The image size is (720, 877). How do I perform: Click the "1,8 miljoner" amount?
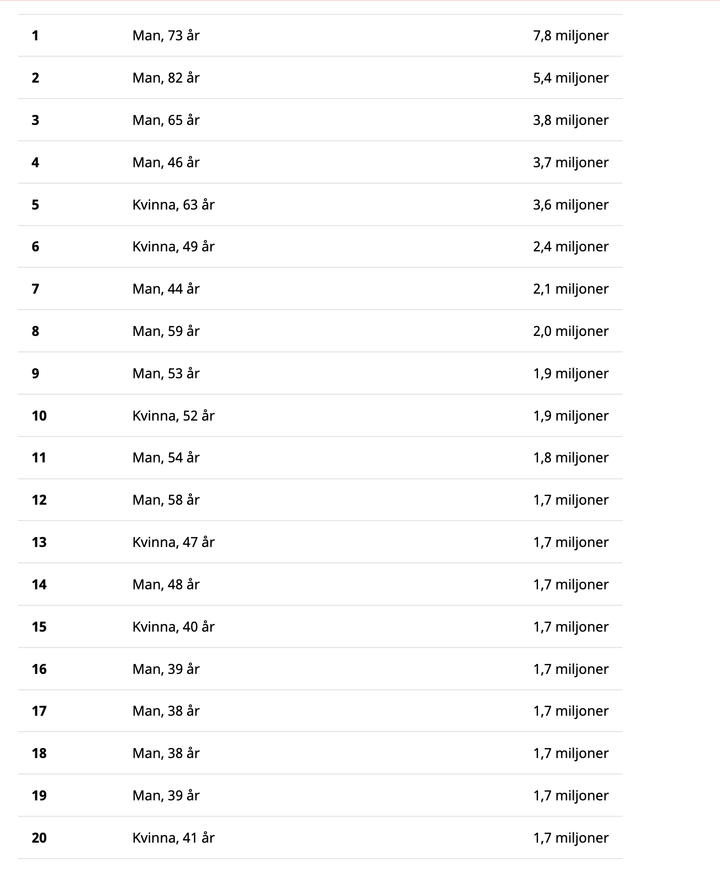(570, 458)
